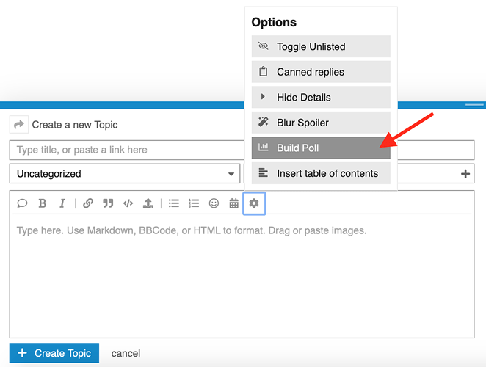Screen dimensions: 486x367
Task: Click into the post body text area
Action: [242, 276]
